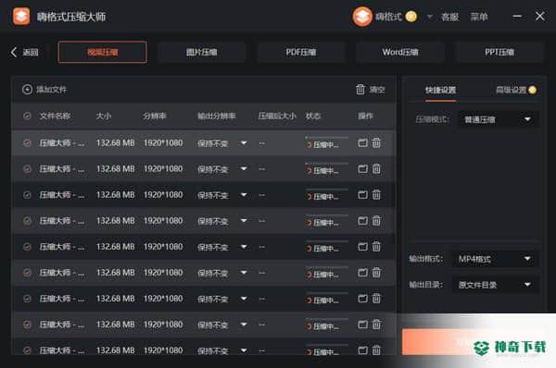
Task: Expand the account dropdown arrow beside 嗨格式
Action: coord(429,17)
